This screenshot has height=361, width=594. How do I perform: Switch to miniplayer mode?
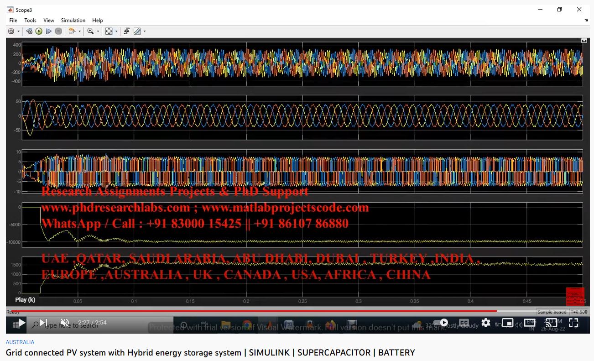click(x=508, y=323)
